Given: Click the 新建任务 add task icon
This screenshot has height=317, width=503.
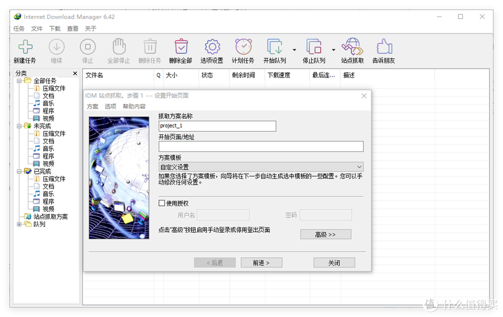Looking at the screenshot, I should pyautogui.click(x=25, y=48).
